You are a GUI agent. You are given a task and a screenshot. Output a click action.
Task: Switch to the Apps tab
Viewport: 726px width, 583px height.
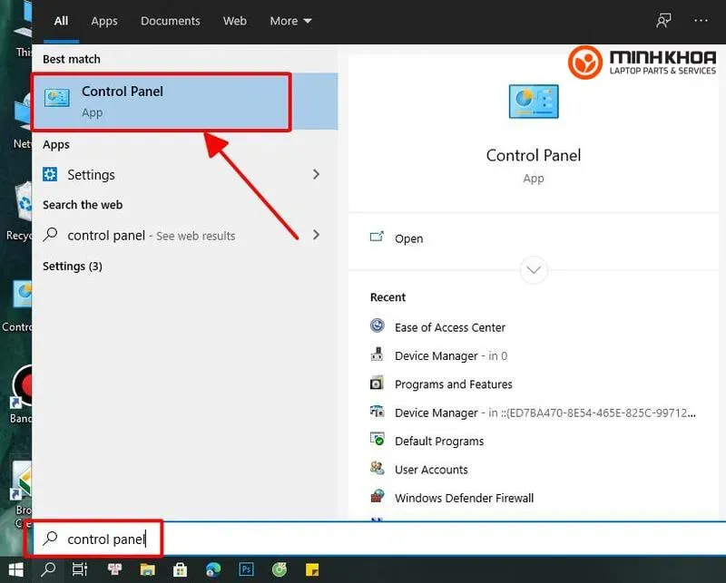[104, 21]
